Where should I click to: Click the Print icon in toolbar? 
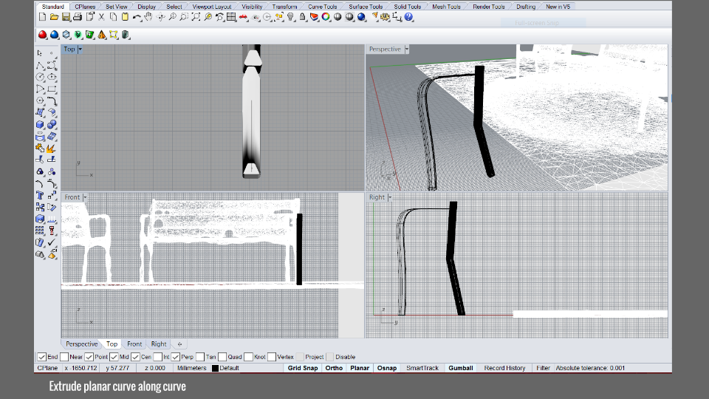78,17
